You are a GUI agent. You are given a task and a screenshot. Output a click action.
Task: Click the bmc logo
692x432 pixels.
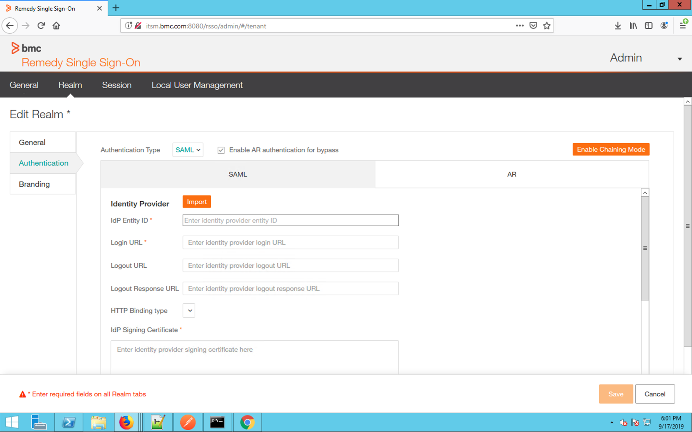pos(26,48)
